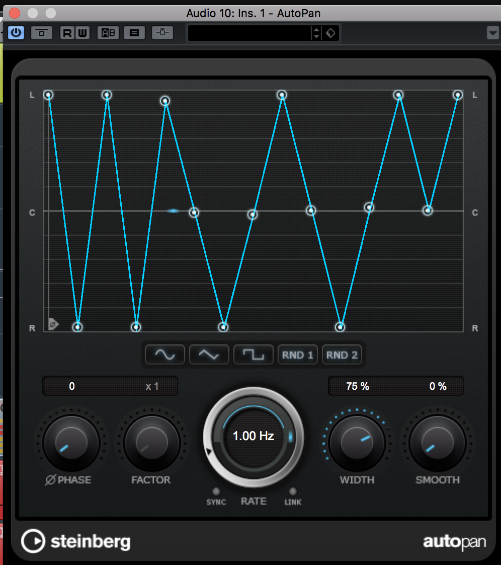Enable Write automation W button

pos(82,33)
